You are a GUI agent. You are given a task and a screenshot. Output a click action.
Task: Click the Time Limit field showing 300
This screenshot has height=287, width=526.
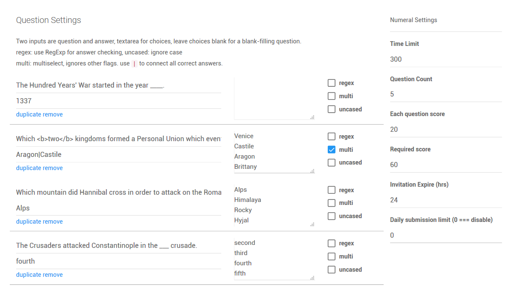pos(445,59)
